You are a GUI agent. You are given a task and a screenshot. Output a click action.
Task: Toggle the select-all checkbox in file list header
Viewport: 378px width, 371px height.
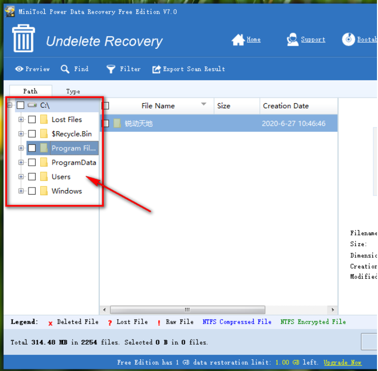tap(105, 106)
